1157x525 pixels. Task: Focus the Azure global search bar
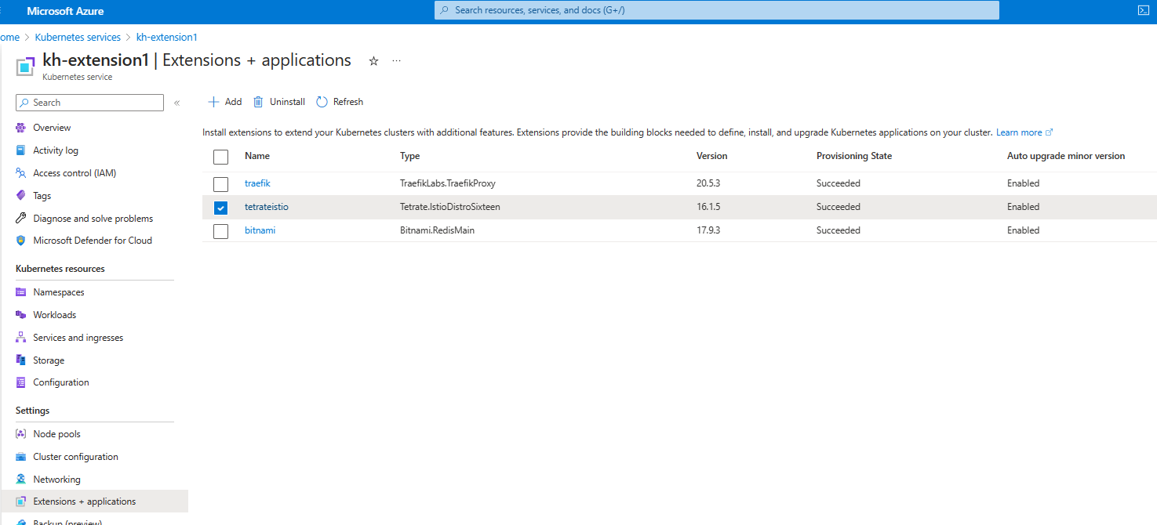tap(717, 10)
